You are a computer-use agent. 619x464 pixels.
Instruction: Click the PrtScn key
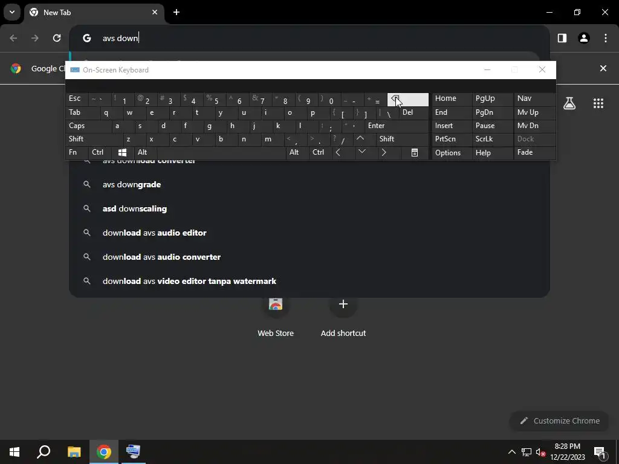click(x=452, y=140)
